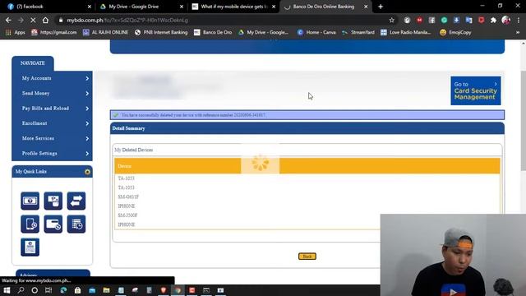526x296 pixels.
Task: Click the blue download extension icon
Action: [456, 20]
